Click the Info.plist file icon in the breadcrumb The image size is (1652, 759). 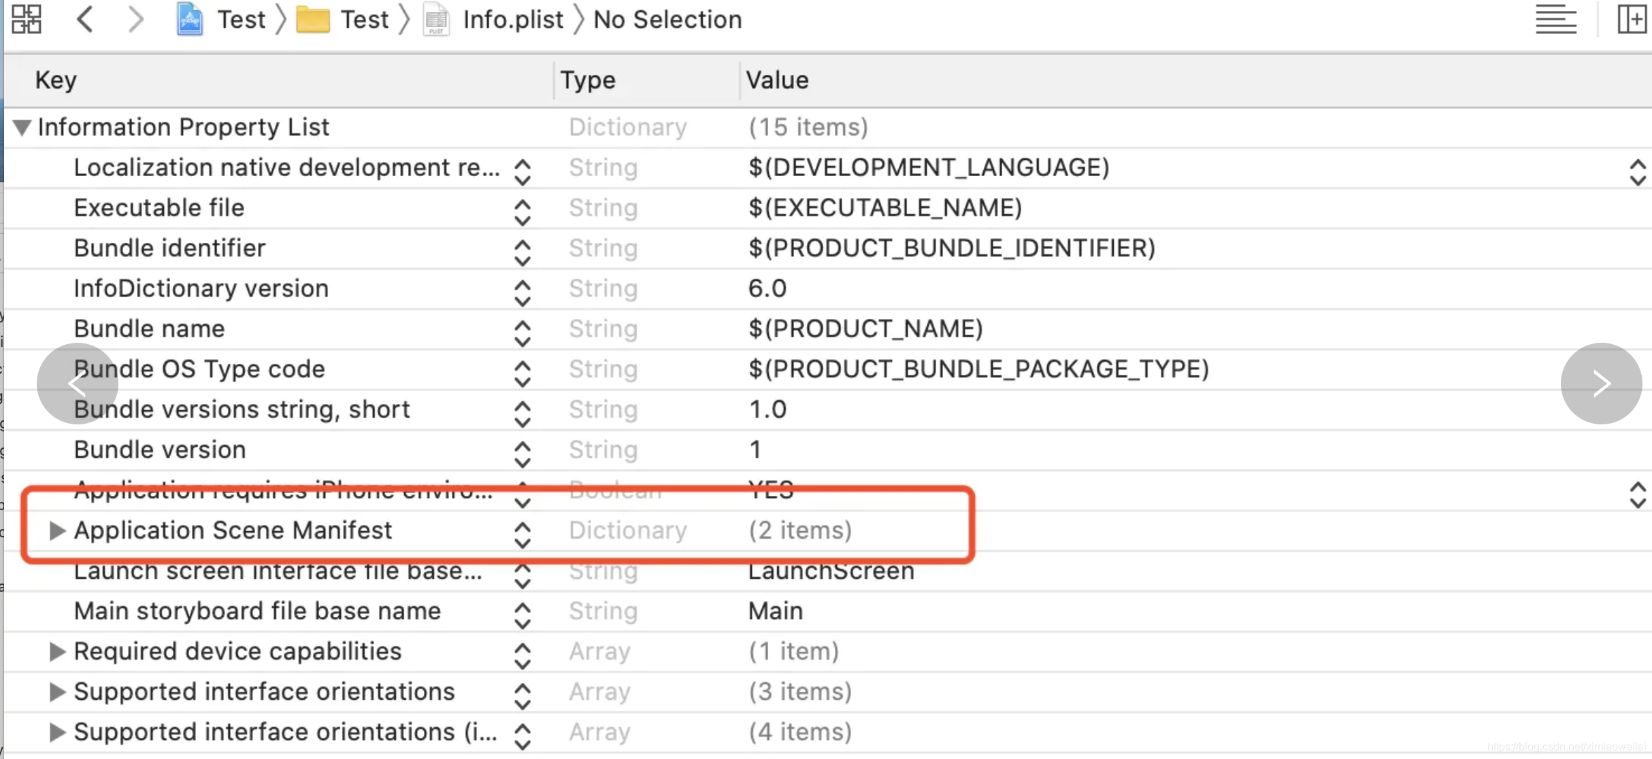(x=436, y=19)
